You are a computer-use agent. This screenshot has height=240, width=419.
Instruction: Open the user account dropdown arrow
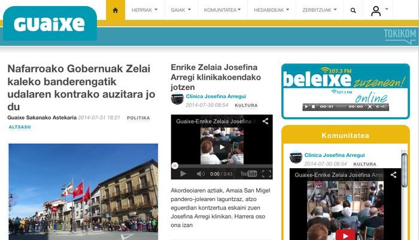point(387,9)
